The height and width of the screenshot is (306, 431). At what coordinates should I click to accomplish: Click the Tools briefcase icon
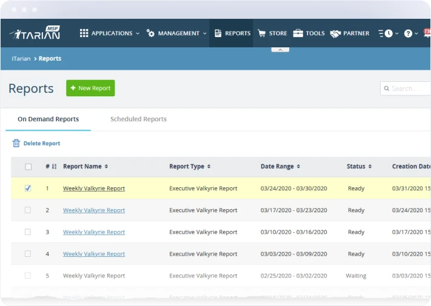(298, 33)
